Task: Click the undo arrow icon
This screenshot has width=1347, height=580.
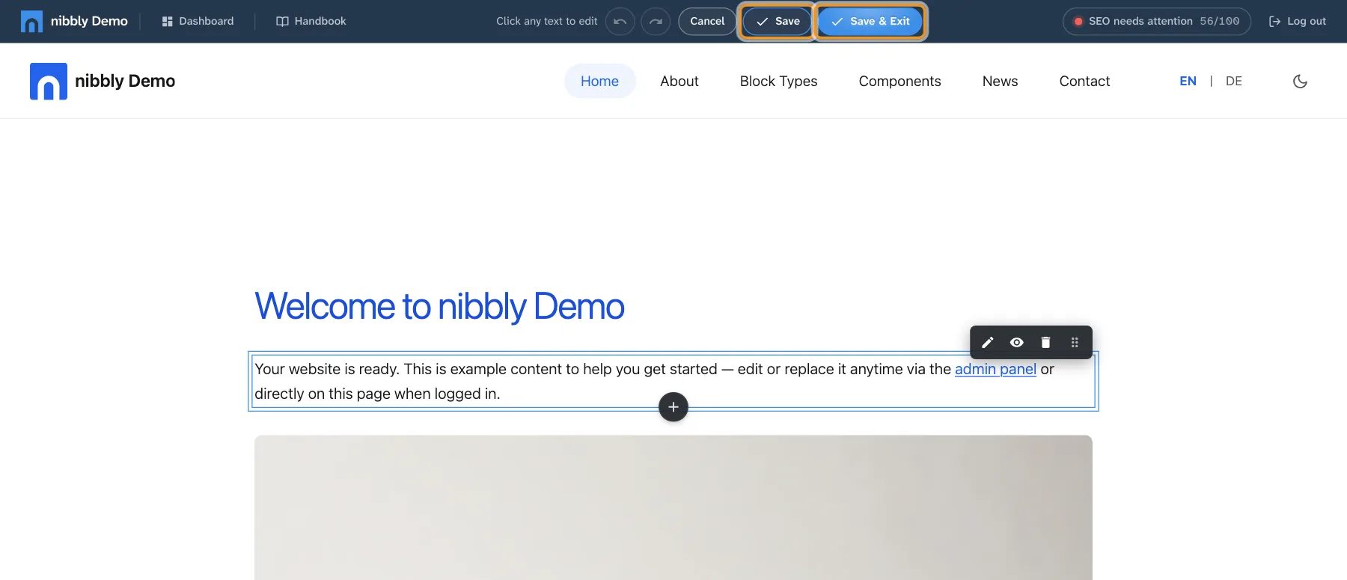Action: 620,22
